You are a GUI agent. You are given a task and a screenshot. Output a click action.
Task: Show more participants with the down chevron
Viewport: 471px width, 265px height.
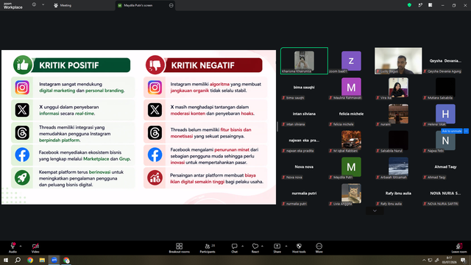pyautogui.click(x=375, y=211)
